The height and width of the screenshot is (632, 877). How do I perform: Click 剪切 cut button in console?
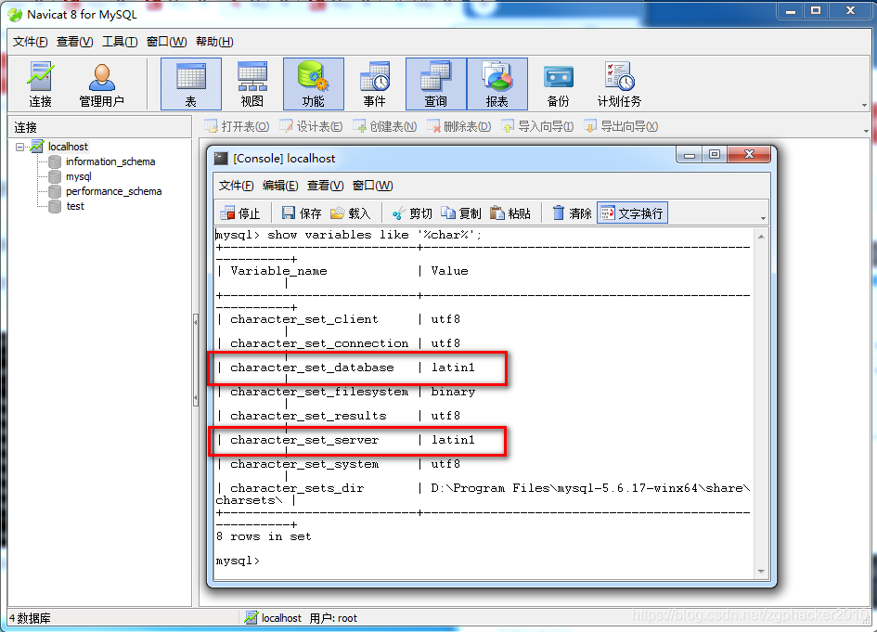(412, 213)
